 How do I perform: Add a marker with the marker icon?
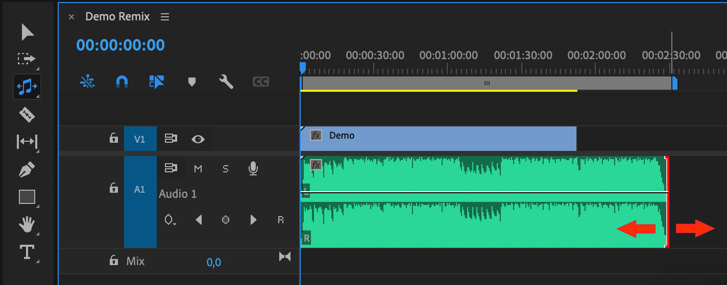(x=192, y=82)
